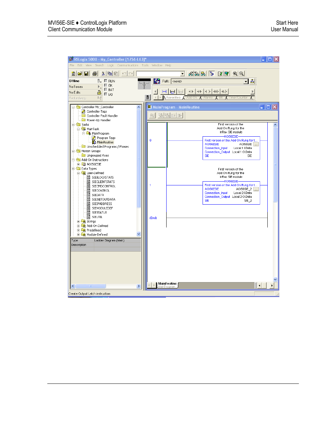Open the Logic menu
Screen dimensions: 327x424
(110, 65)
